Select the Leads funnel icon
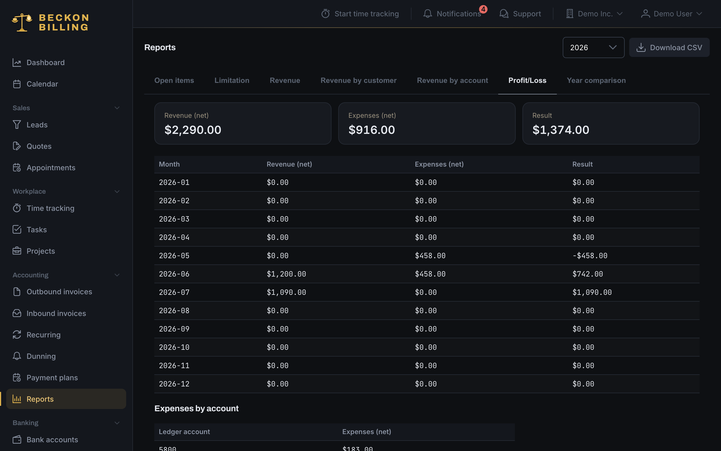Screen dimensions: 721x451 click(x=17, y=125)
